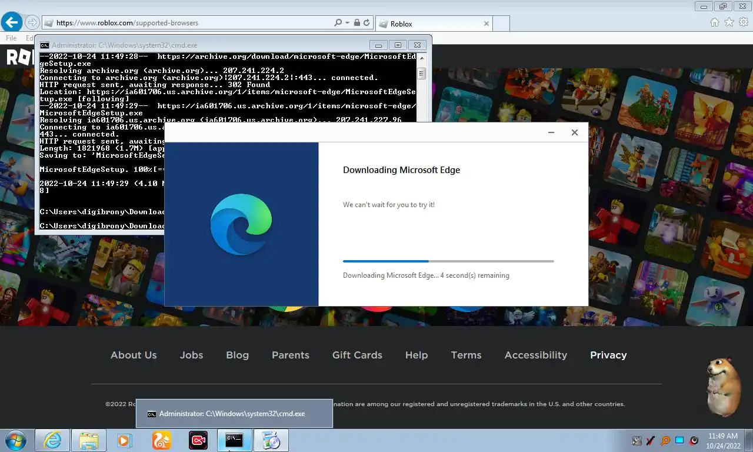The image size is (753, 452).
Task: Open the UC Browser taskbar icon
Action: coord(161,440)
